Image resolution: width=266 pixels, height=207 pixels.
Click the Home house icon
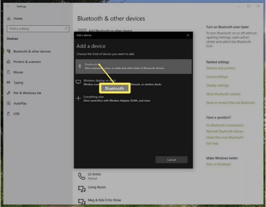click(9, 18)
